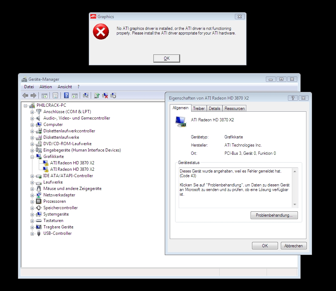Viewport: 336px width, 291px height.
Task: Click the Back arrow in Geräte-Manager toolbar
Action: click(25, 95)
